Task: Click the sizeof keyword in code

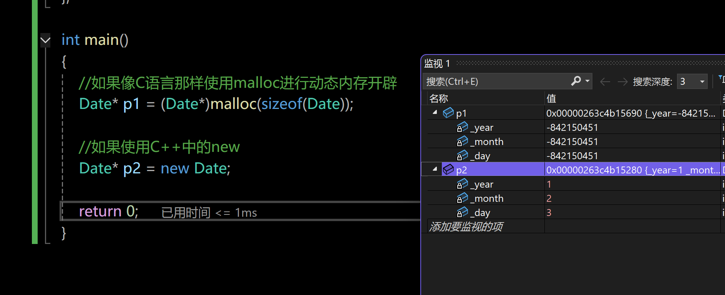Action: pyautogui.click(x=282, y=104)
